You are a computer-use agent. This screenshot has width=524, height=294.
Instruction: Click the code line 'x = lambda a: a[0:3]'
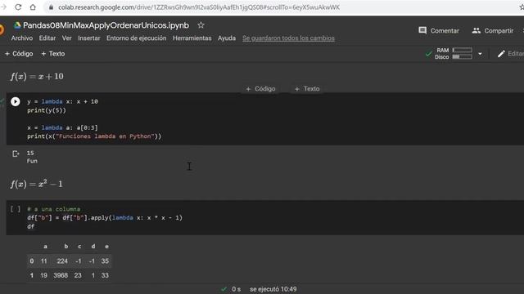pyautogui.click(x=62, y=127)
